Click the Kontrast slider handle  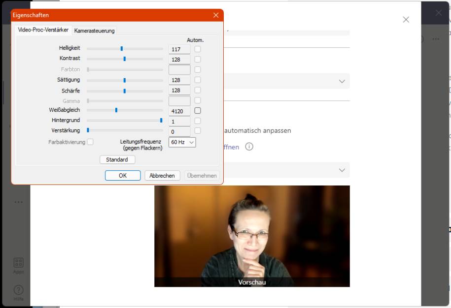tap(125, 59)
